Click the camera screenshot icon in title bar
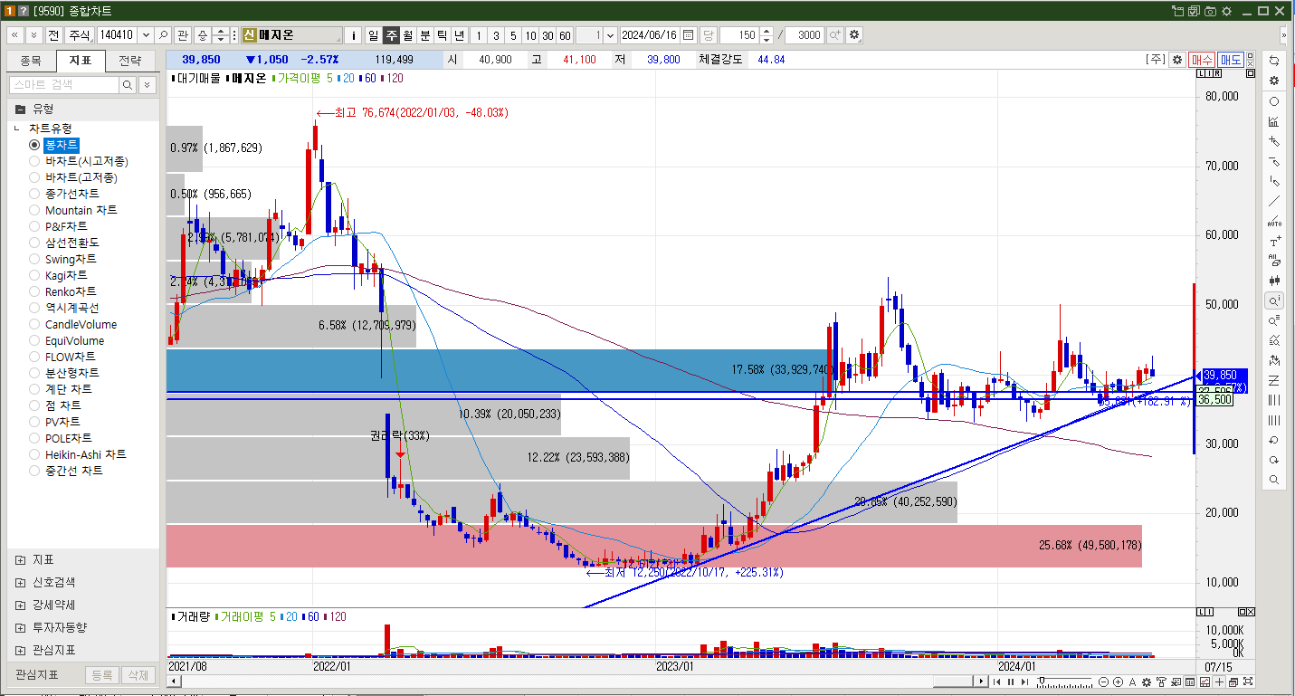1295x696 pixels. 1211,11
